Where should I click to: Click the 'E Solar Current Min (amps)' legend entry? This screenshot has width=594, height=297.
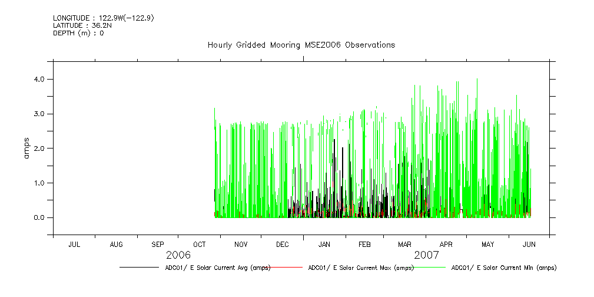(x=503, y=268)
